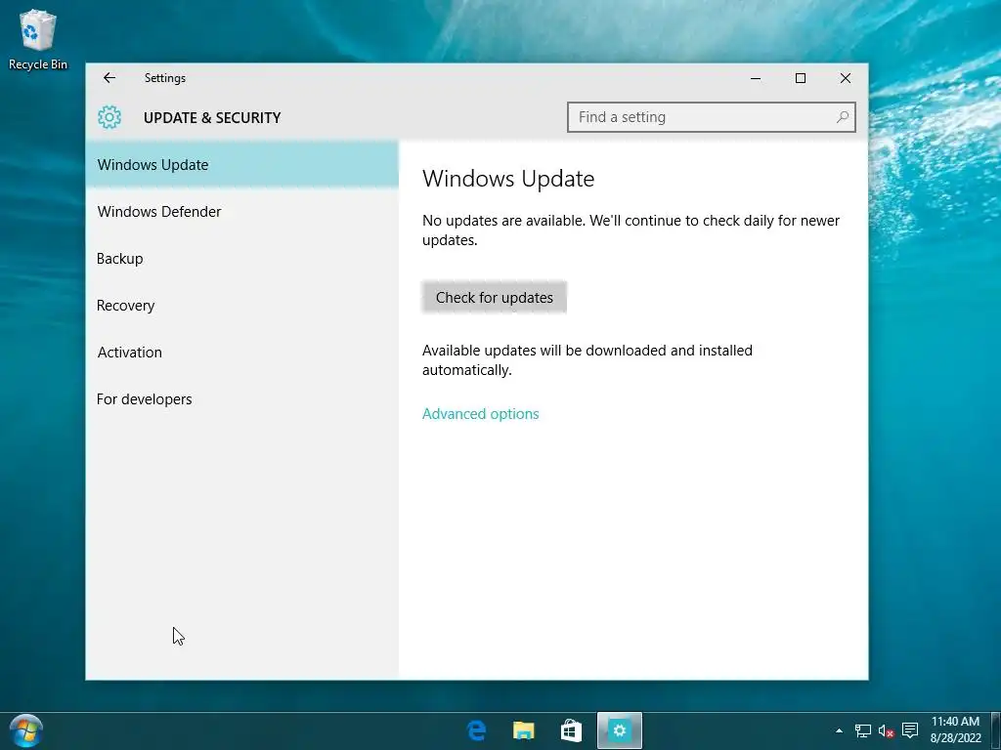The width and height of the screenshot is (1001, 750).
Task: Click the 'No updates are available' message
Action: [x=631, y=230]
